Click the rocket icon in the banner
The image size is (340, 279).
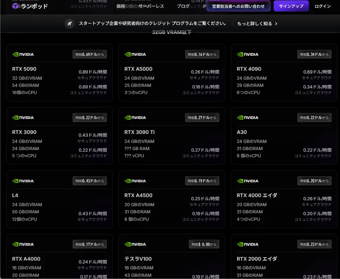pos(69,24)
